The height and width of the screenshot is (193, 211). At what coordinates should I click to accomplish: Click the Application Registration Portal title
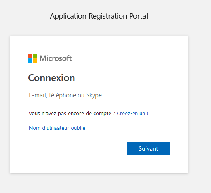point(99,16)
